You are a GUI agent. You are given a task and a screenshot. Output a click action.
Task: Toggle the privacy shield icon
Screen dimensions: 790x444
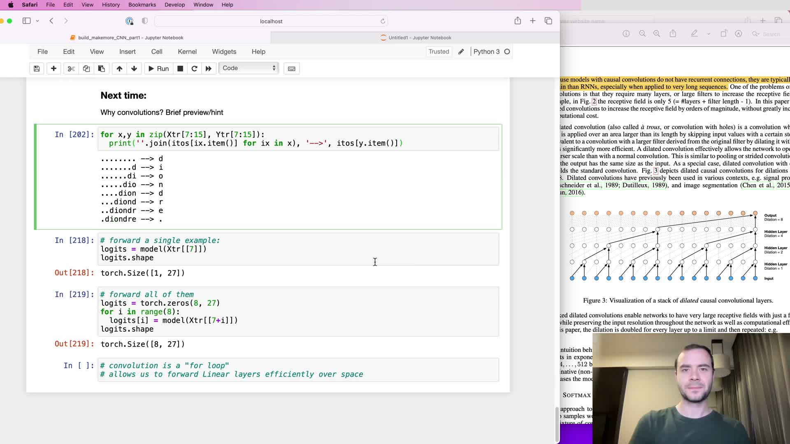pos(144,21)
